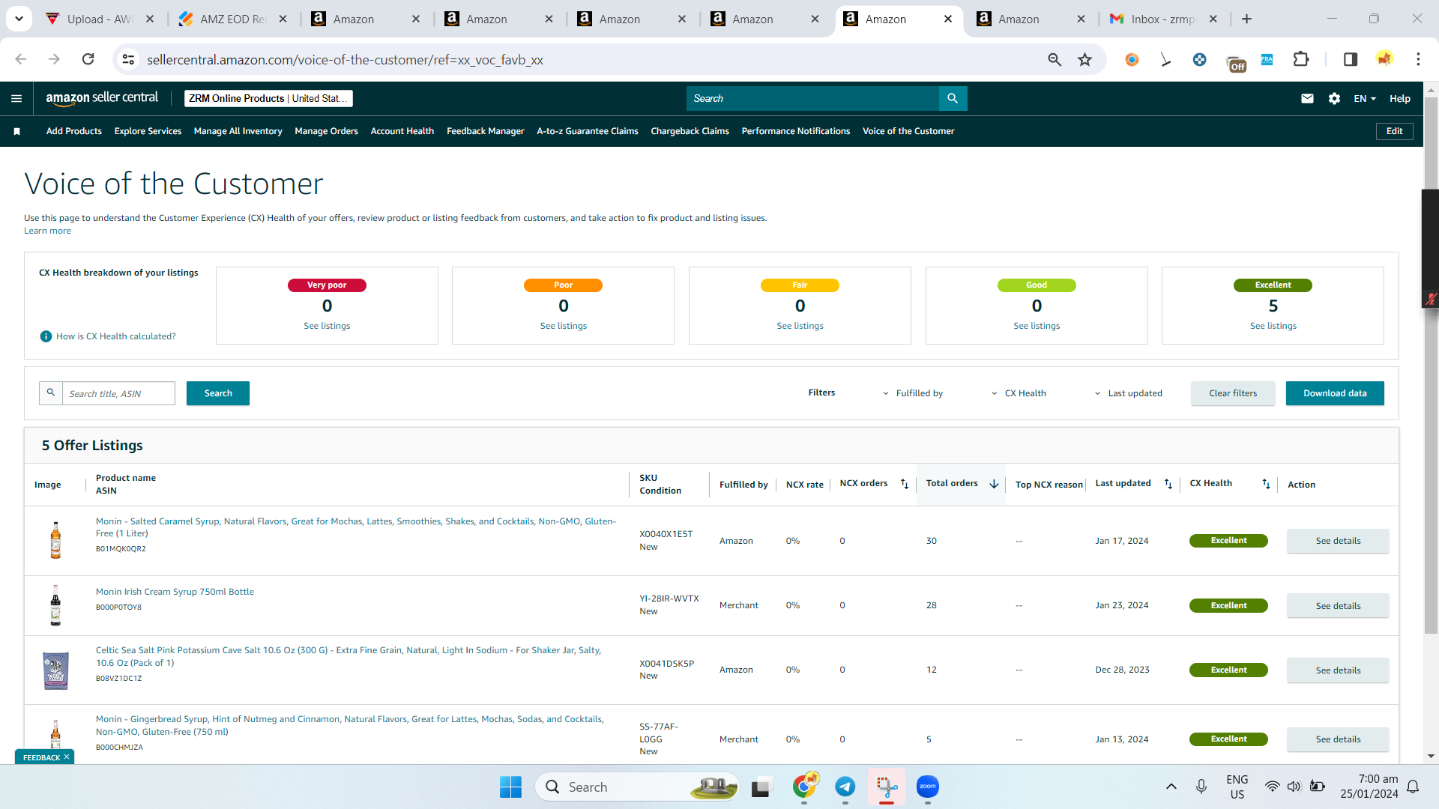This screenshot has height=809, width=1439.
Task: Sort by NCX orders arrows
Action: [905, 484]
